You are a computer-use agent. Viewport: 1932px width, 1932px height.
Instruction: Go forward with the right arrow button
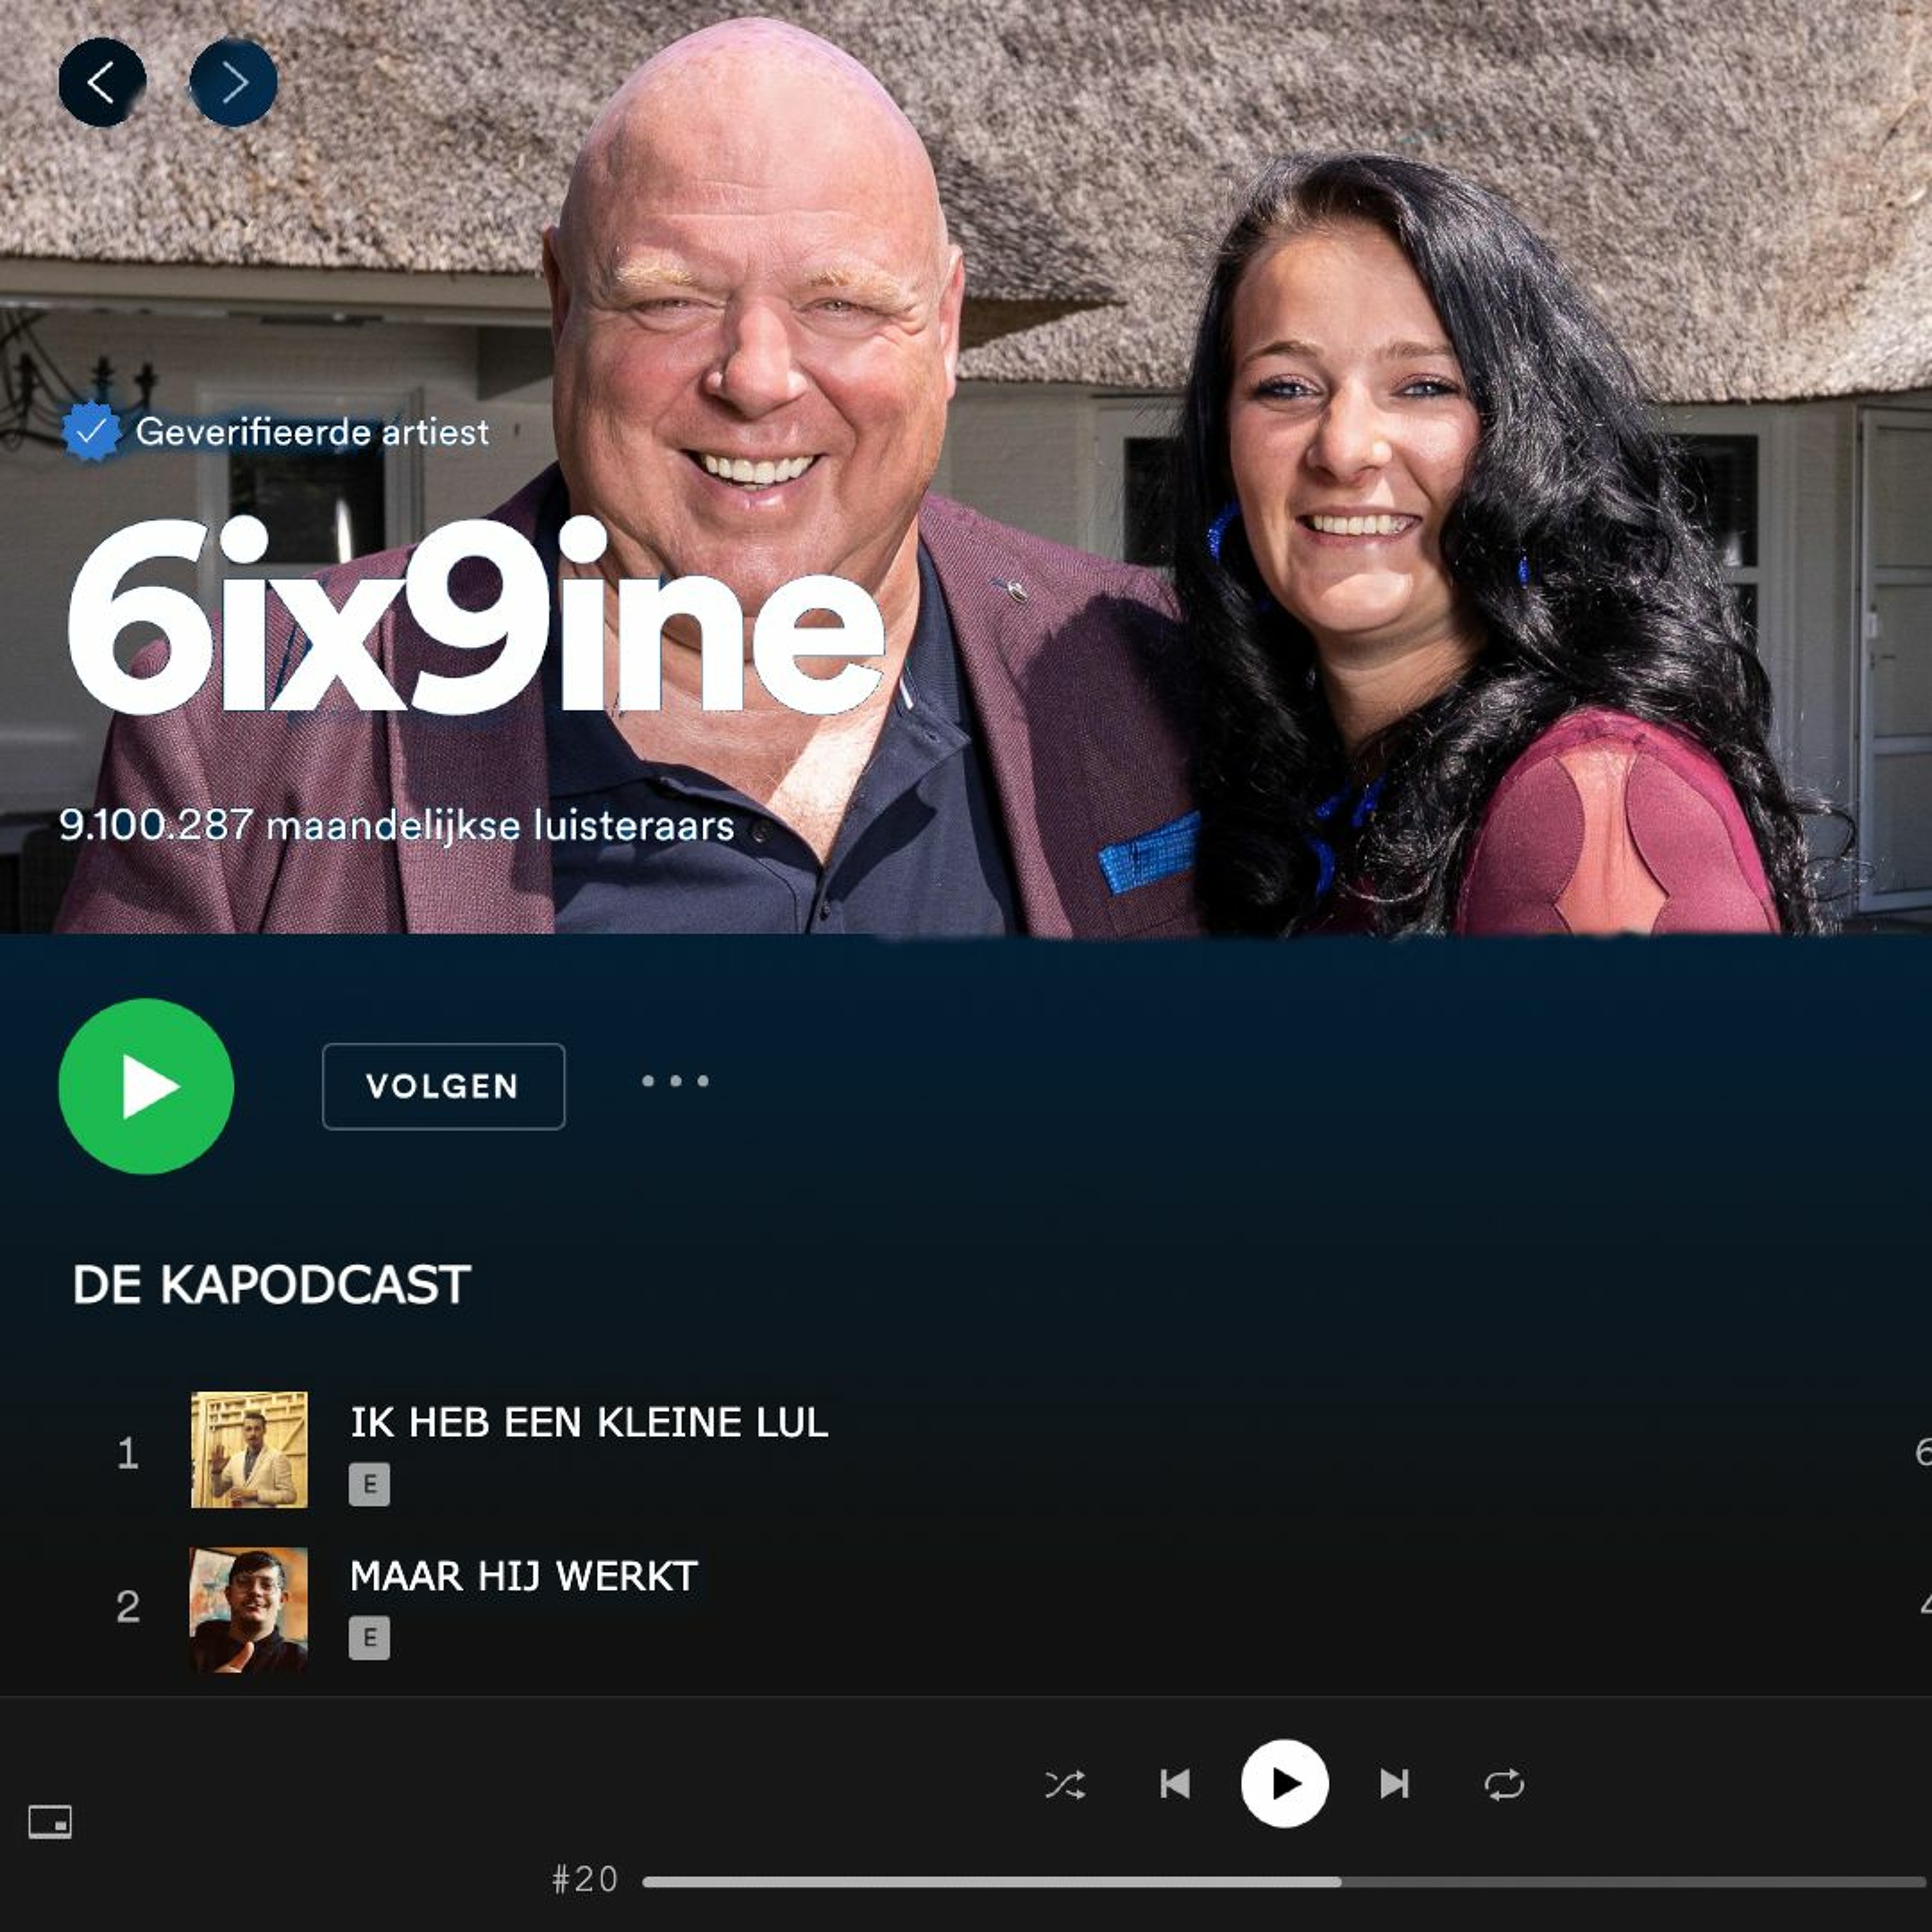(x=234, y=82)
